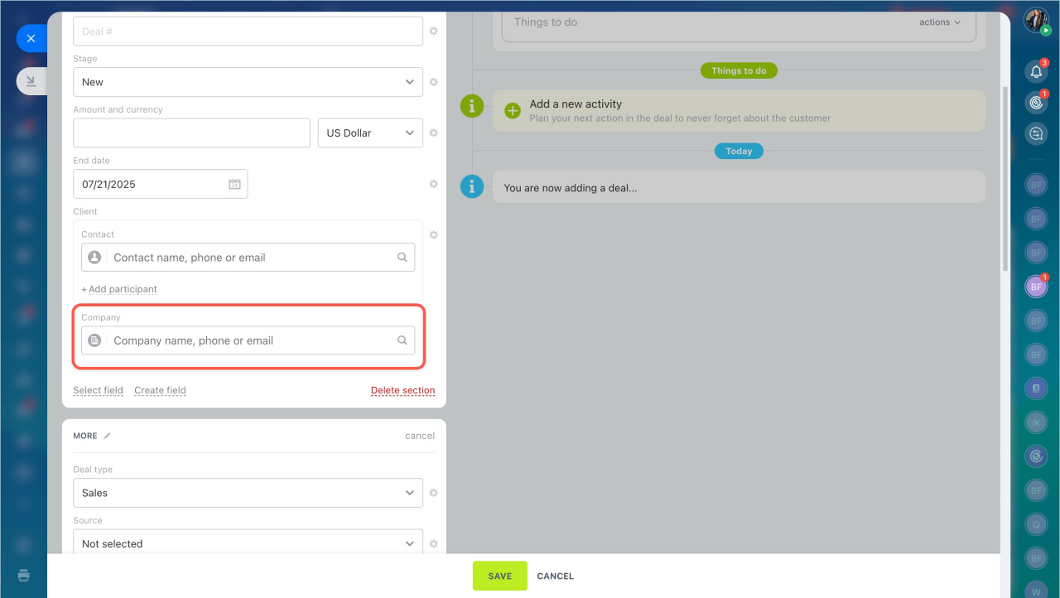This screenshot has width=1060, height=598.
Task: Click the Company name input field
Action: [x=248, y=340]
